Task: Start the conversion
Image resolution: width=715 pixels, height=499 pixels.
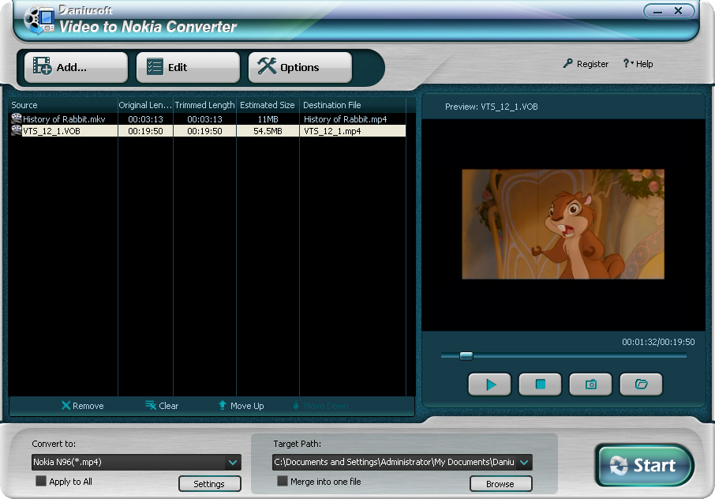Action: point(644,465)
